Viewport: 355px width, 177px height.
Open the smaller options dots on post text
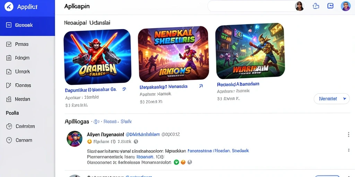349,150
